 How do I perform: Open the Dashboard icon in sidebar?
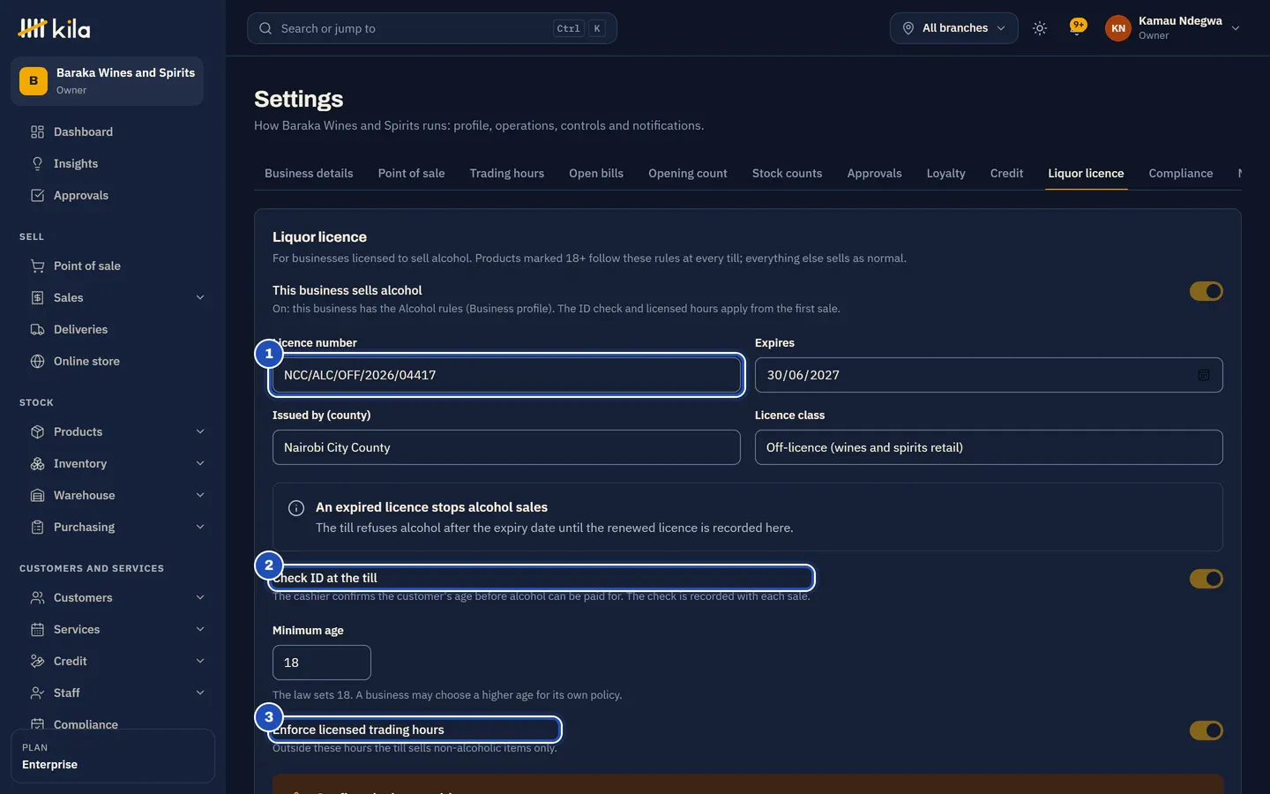[x=37, y=131]
